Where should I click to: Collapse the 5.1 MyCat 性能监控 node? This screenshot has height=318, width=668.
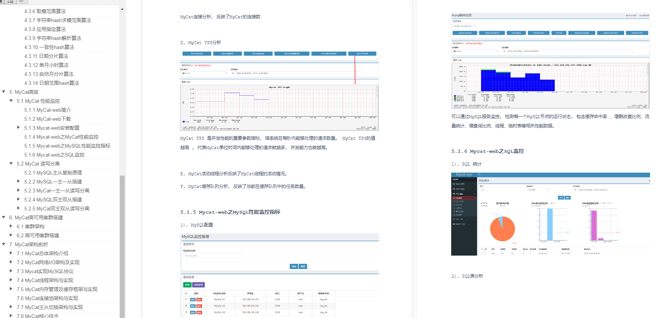click(11, 101)
